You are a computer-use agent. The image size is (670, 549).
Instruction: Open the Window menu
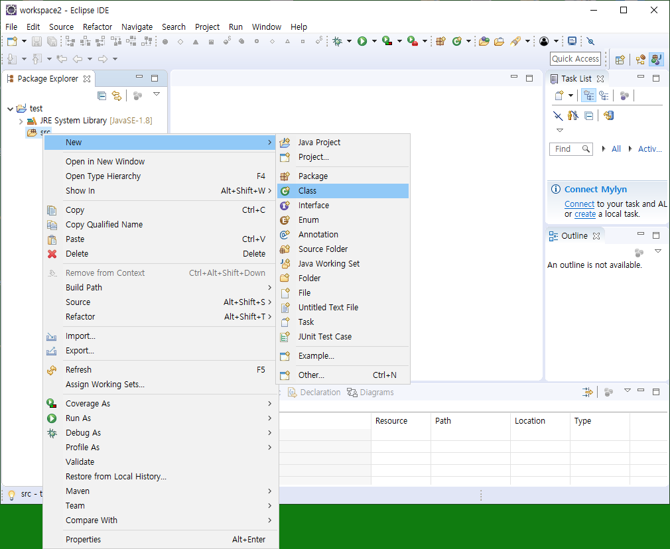[266, 27]
